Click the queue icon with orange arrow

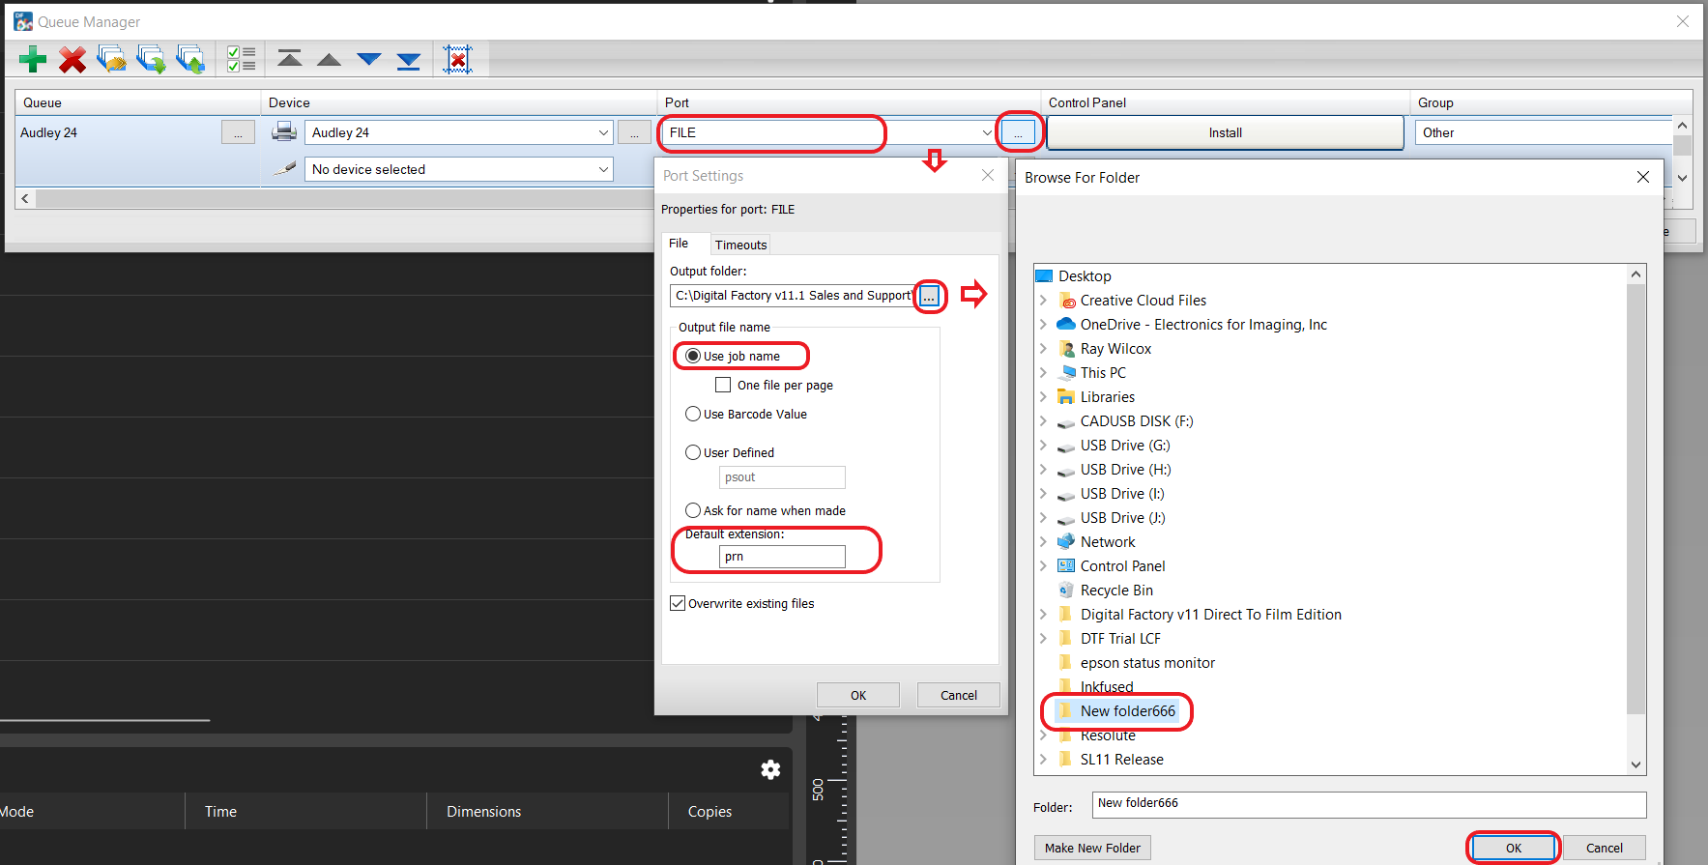click(111, 60)
